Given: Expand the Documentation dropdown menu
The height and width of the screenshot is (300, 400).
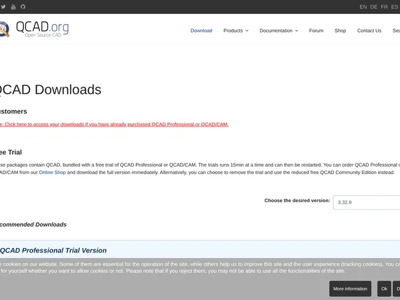Looking at the screenshot, I should pos(279,31).
